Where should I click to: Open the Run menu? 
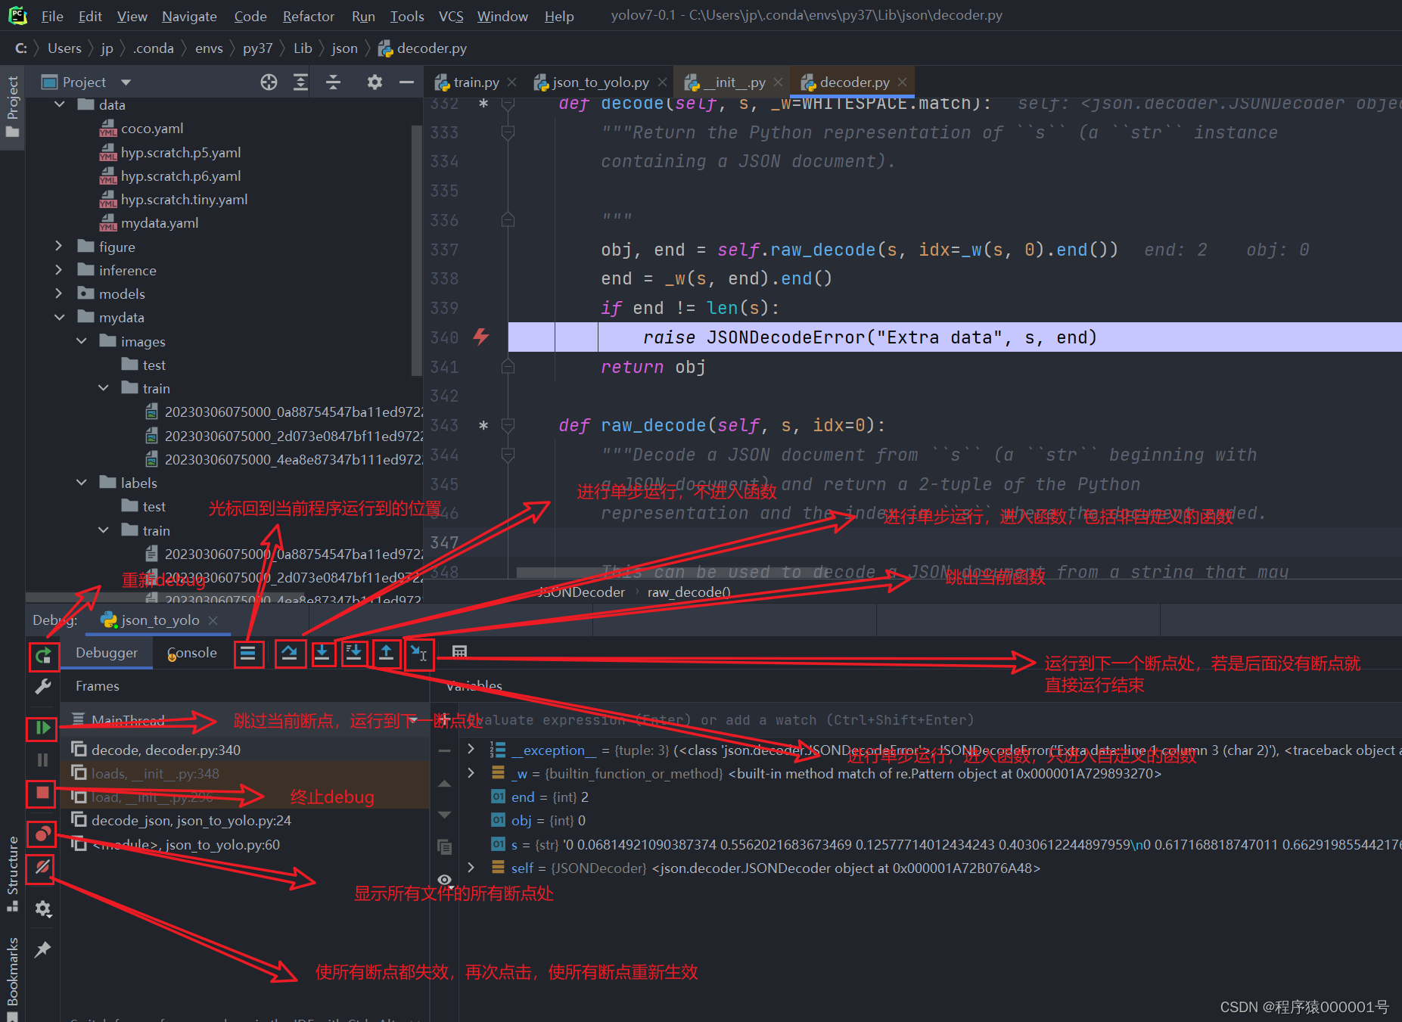coord(363,16)
